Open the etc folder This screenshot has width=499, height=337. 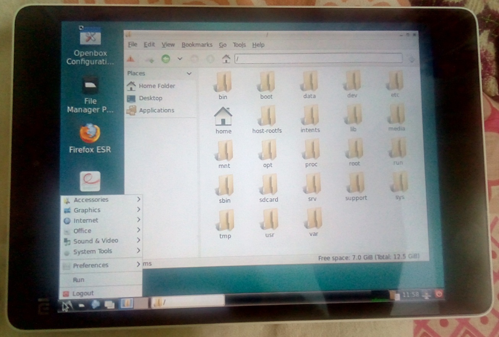[x=395, y=82]
